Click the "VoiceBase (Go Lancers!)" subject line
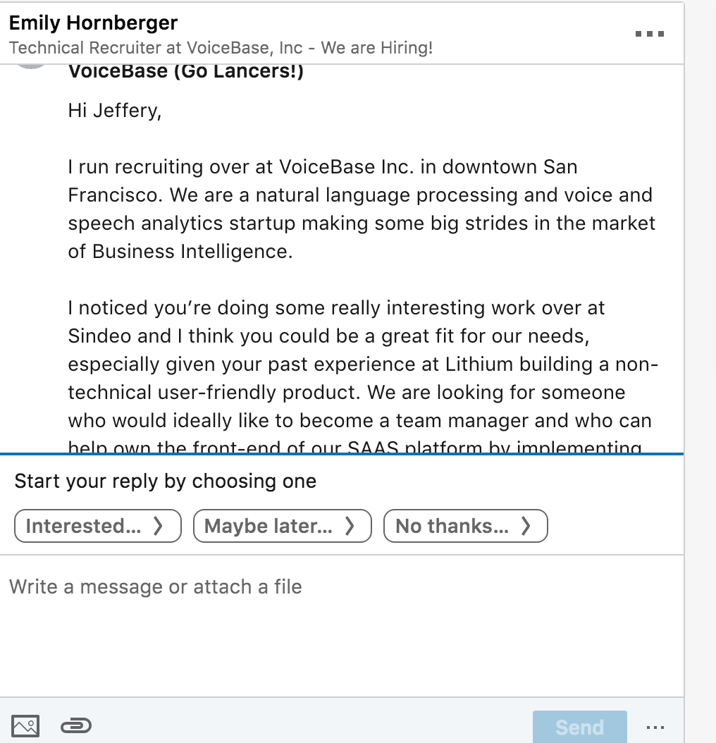The image size is (716, 743). (186, 71)
